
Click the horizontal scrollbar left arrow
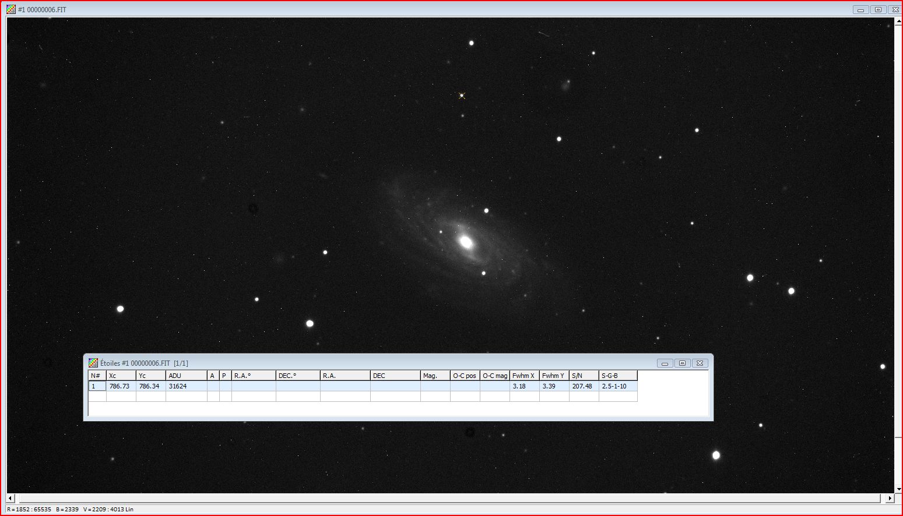10,499
